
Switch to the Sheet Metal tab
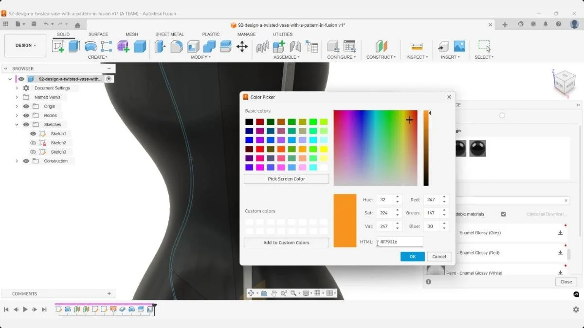click(x=169, y=34)
